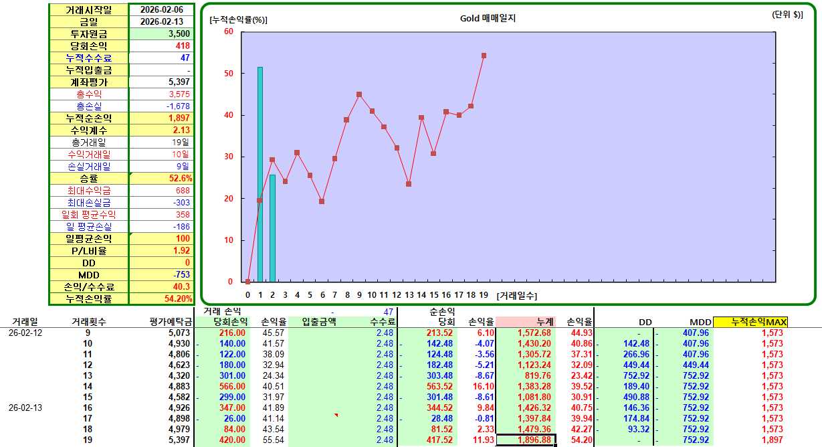
Task: Select the 누적손익율 value 54.20%
Action: click(x=161, y=298)
